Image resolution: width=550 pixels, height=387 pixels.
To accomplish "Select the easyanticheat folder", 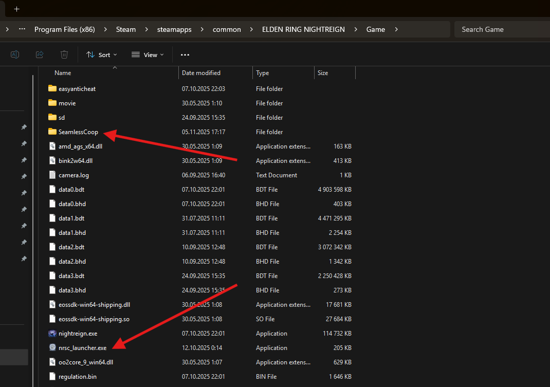I will pos(77,89).
